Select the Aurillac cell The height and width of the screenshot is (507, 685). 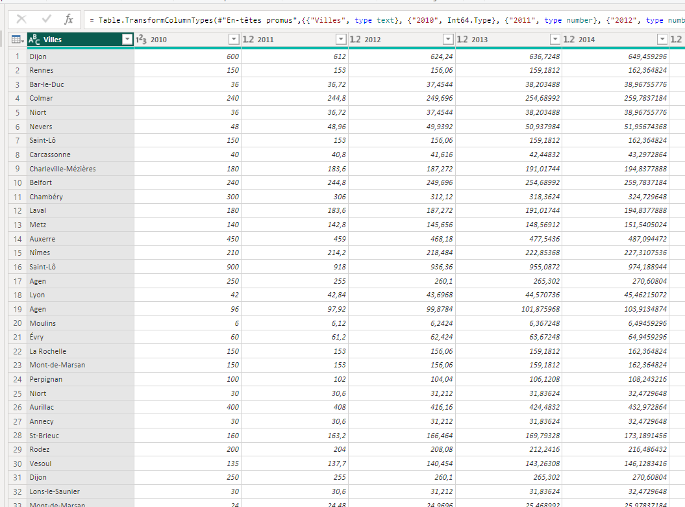click(x=81, y=407)
